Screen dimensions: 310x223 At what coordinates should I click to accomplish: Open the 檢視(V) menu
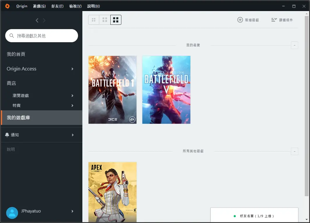point(75,6)
